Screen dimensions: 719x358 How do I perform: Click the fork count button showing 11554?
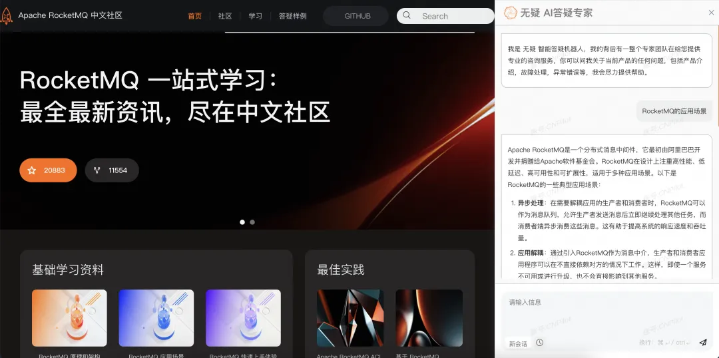pos(112,170)
